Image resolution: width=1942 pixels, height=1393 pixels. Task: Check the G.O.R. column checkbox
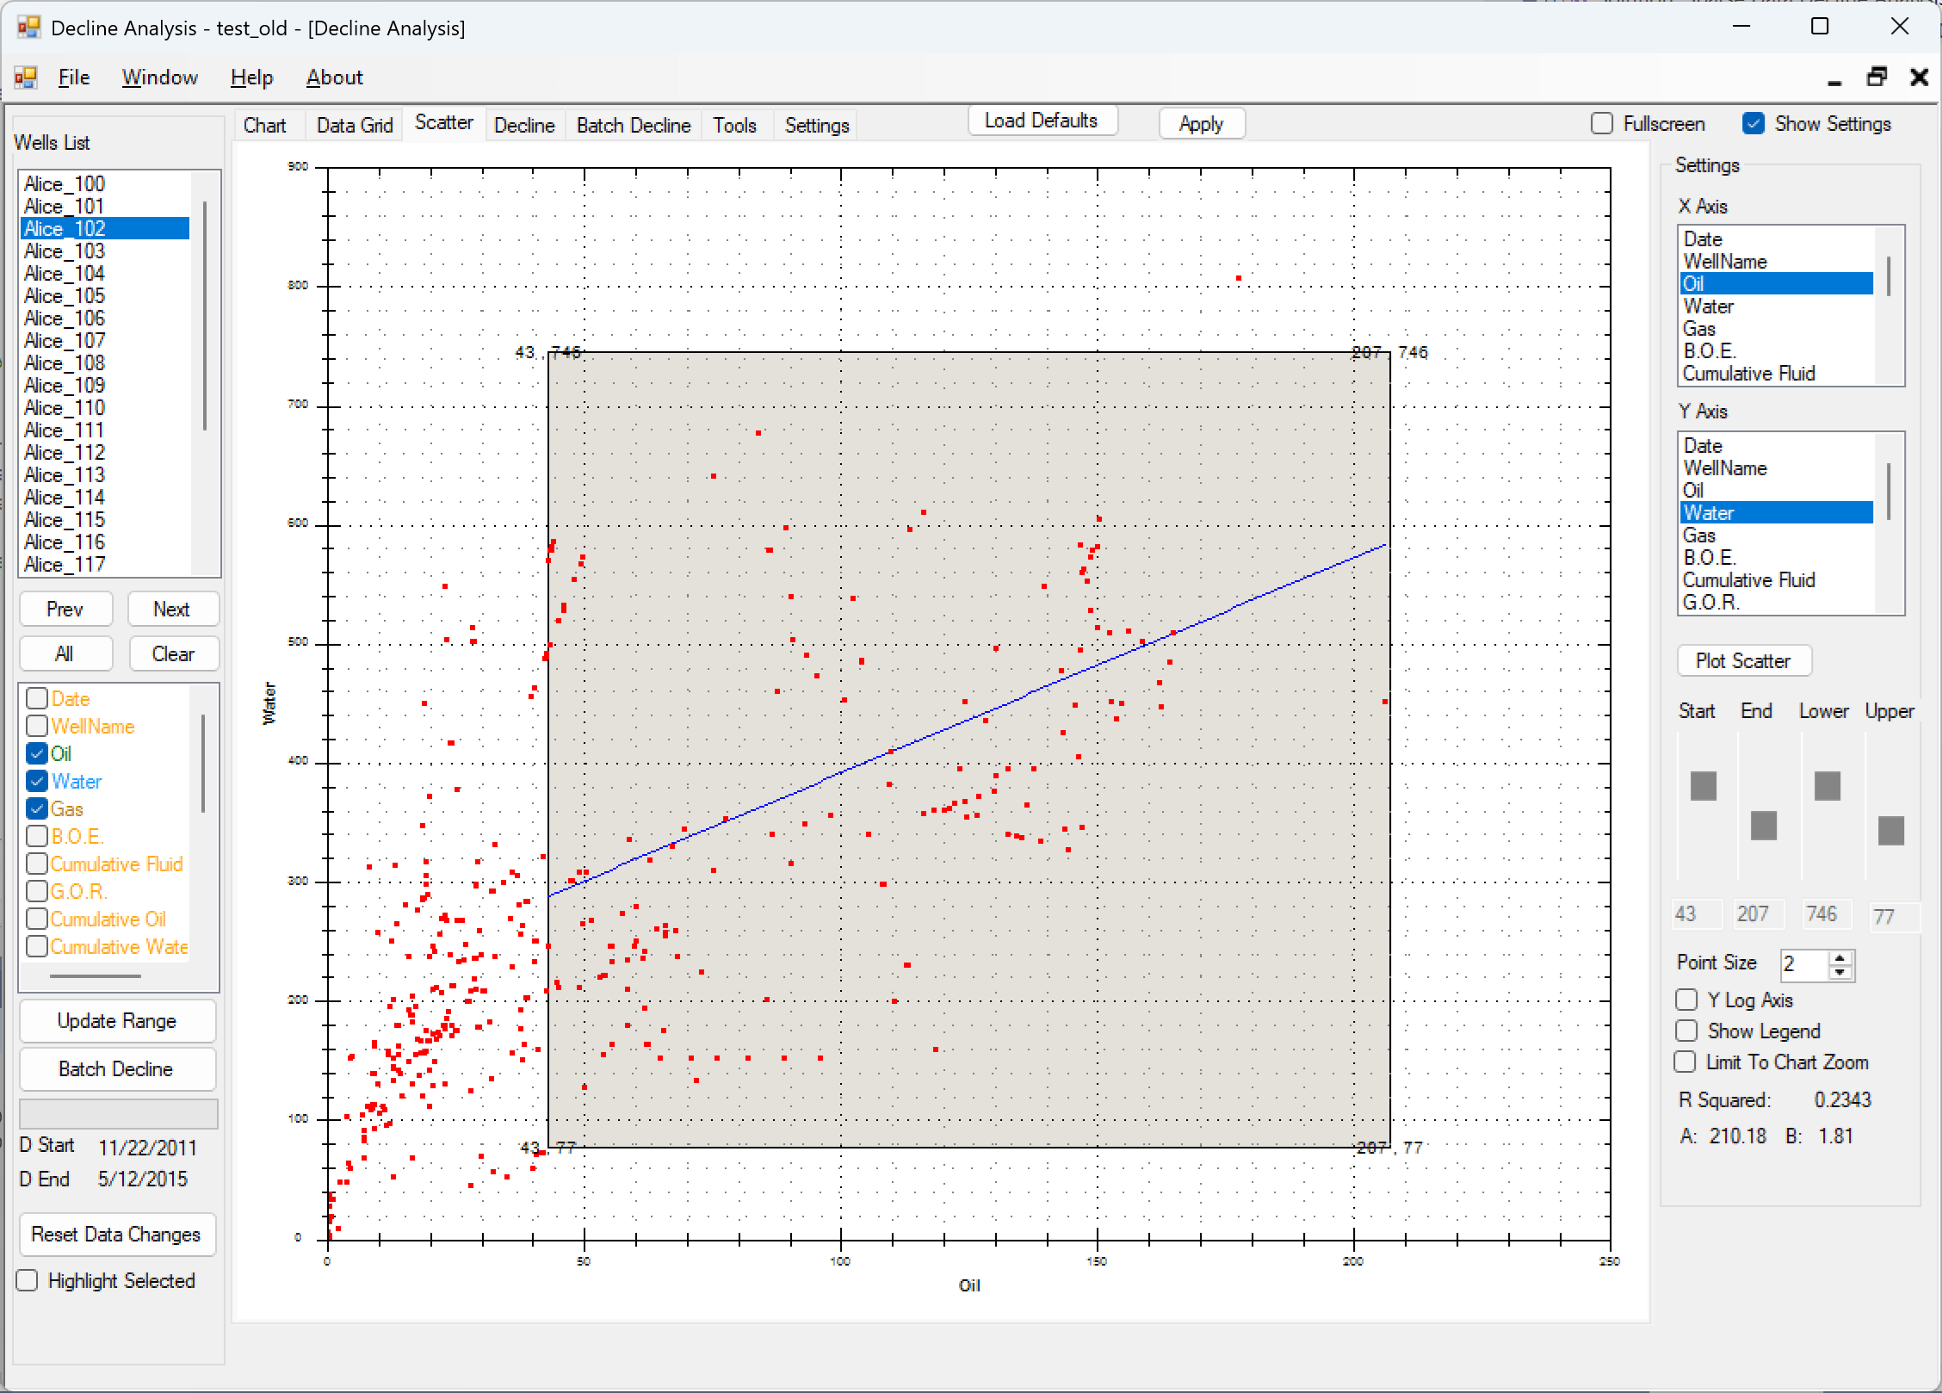click(x=37, y=891)
